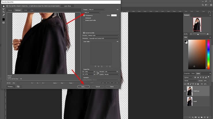The height and width of the screenshot is (119, 213).
Task: Switch to the Original tab
Action: click(10, 10)
